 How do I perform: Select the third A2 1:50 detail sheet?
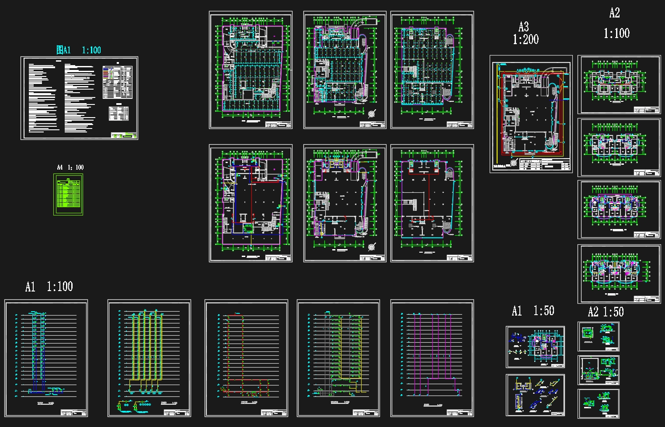pyautogui.click(x=599, y=404)
